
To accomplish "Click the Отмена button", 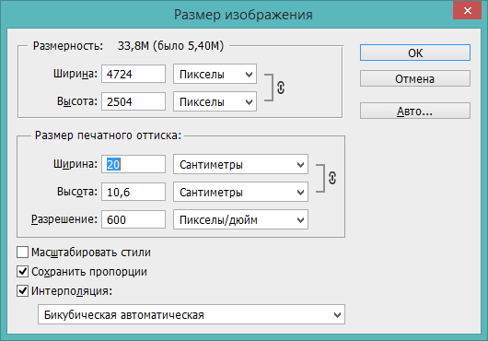I will [415, 78].
